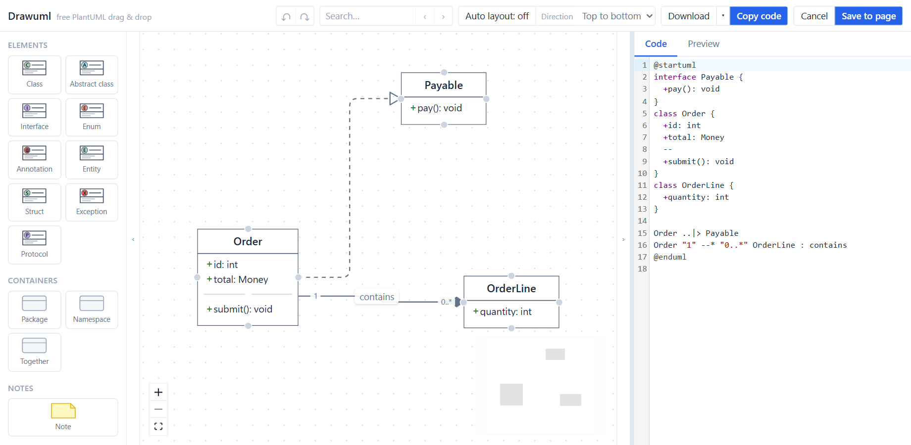
Task: Click the minimap overview of the diagram
Action: (541, 385)
